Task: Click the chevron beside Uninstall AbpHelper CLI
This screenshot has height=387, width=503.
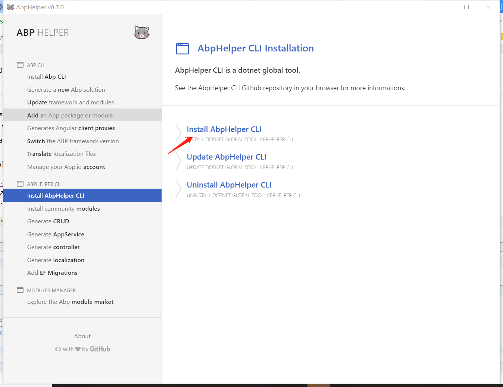Action: click(x=178, y=189)
